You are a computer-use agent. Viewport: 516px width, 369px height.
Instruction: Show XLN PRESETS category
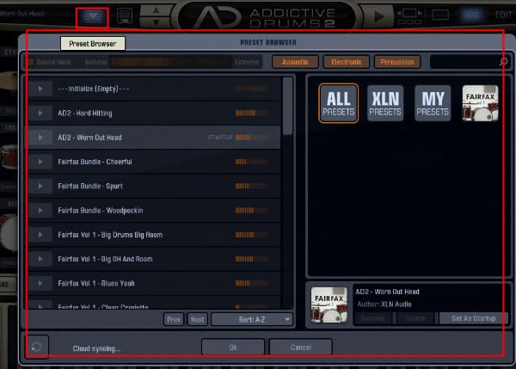385,103
